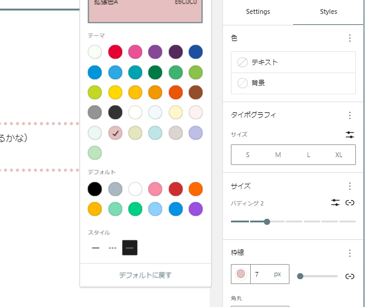This screenshot has width=365, height=307.
Task: Pick the pale pink default color
Action: coord(155,189)
